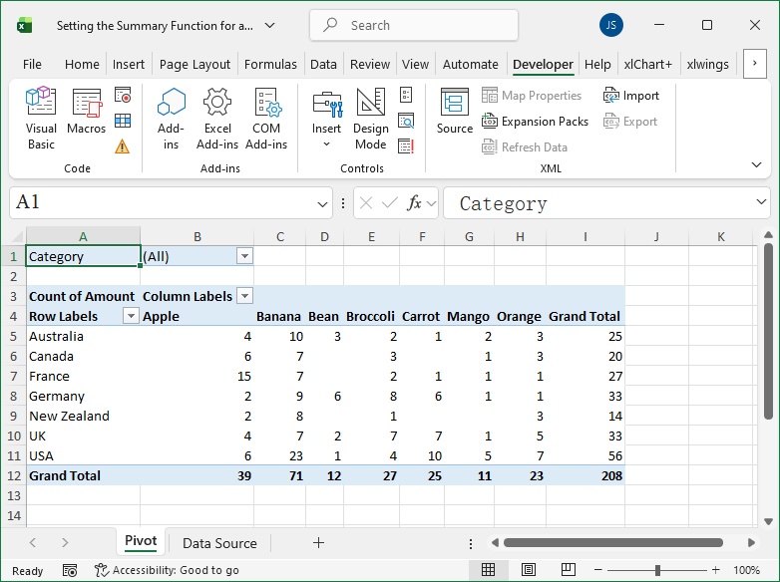Image resolution: width=780 pixels, height=582 pixels.
Task: Open the Category (All) filter dropdown
Action: tap(244, 256)
